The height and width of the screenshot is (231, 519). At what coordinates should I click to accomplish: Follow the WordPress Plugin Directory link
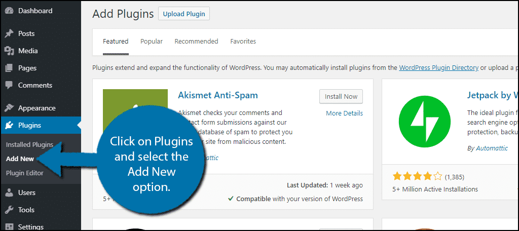pyautogui.click(x=438, y=67)
